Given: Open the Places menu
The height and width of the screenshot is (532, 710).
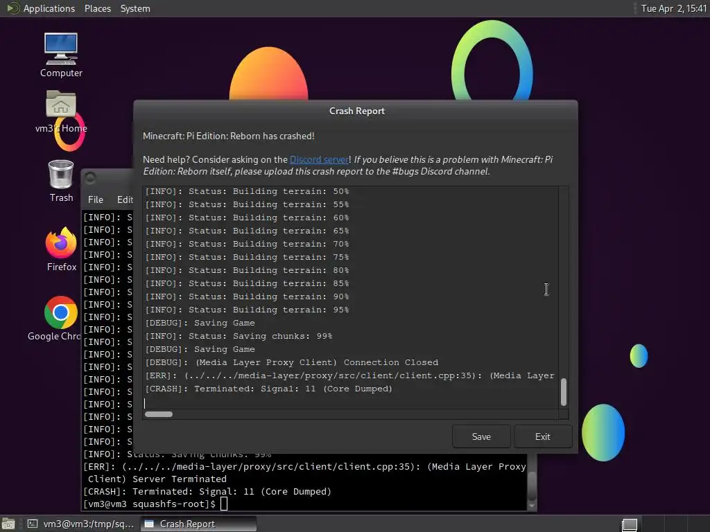Looking at the screenshot, I should (97, 8).
